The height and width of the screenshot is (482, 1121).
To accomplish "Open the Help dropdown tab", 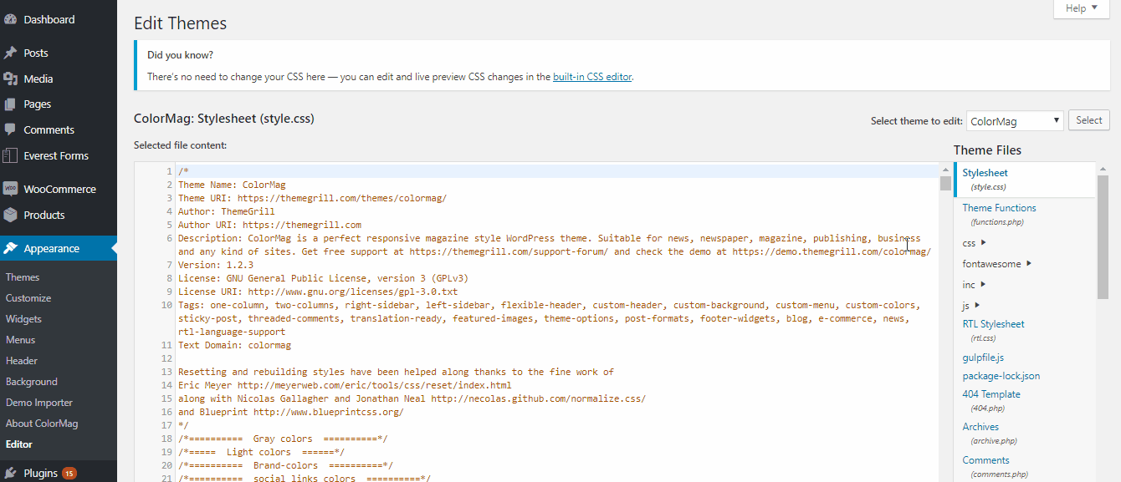I will click(x=1081, y=8).
